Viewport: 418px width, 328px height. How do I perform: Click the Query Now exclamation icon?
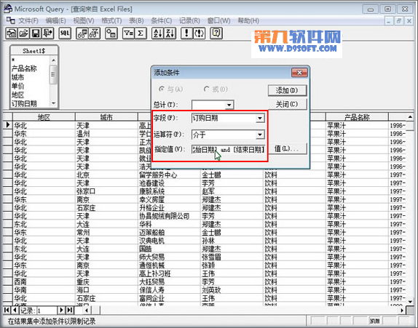tap(186, 33)
